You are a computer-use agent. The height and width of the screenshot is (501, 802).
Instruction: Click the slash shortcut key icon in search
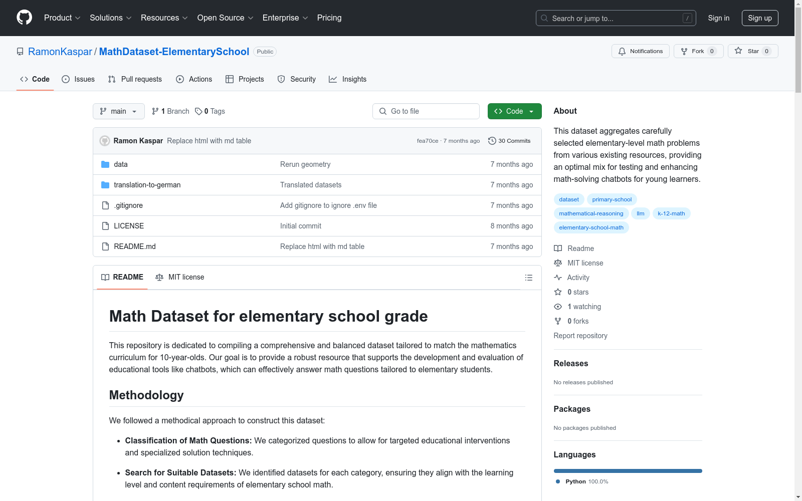tap(687, 18)
